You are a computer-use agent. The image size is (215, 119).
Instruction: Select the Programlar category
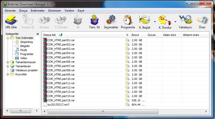[x=27, y=54]
